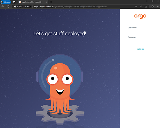This screenshot has height=128, width=160.
Task: Close the Applications Tiles - Argo CD tab
Action: 46,2
